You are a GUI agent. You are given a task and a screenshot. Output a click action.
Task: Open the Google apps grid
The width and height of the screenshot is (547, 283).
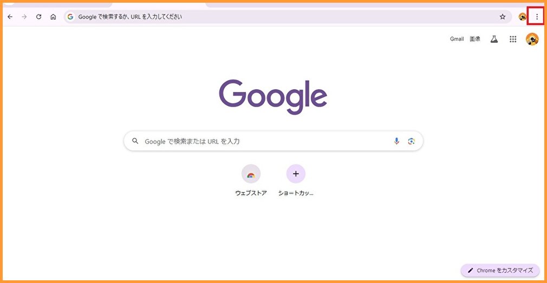click(x=513, y=39)
